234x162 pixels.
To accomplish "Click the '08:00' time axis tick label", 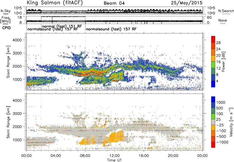I will click(x=85, y=156).
